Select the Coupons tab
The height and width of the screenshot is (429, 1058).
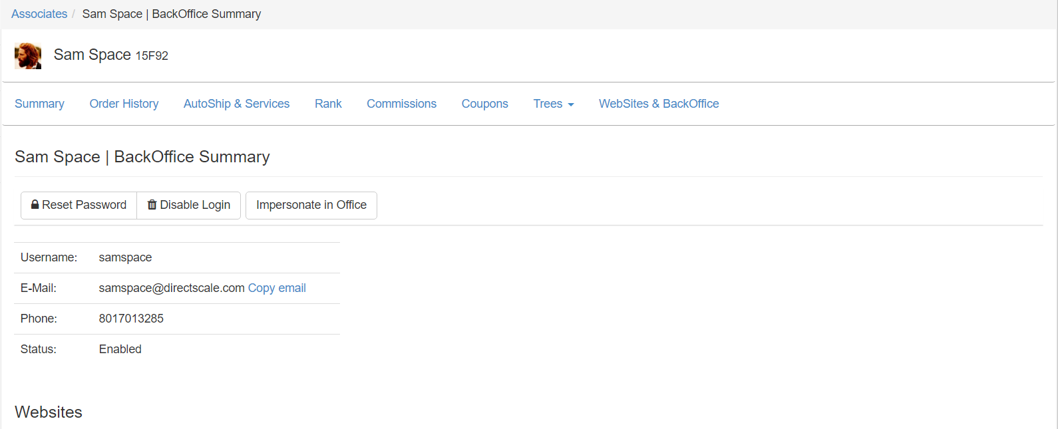pos(484,104)
